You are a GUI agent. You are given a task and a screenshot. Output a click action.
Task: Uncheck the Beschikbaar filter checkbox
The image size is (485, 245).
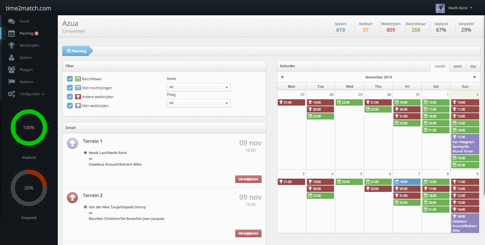tap(70, 79)
